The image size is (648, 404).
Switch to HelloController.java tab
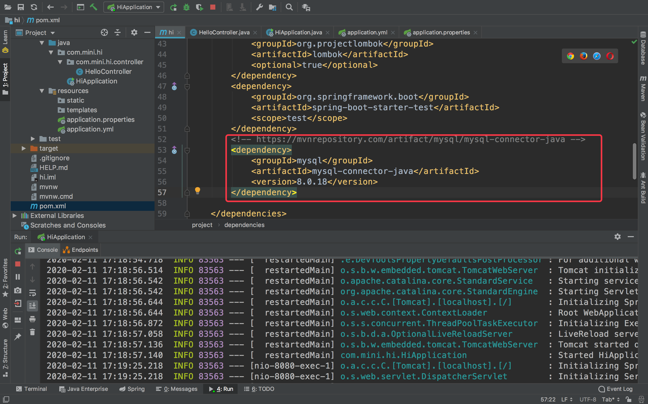pyautogui.click(x=224, y=32)
